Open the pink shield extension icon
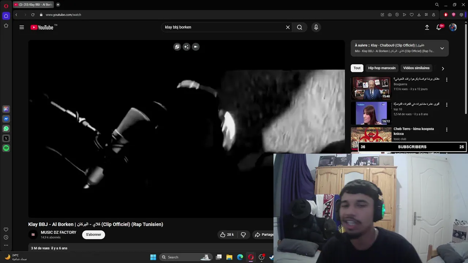The height and width of the screenshot is (263, 468). [454, 15]
